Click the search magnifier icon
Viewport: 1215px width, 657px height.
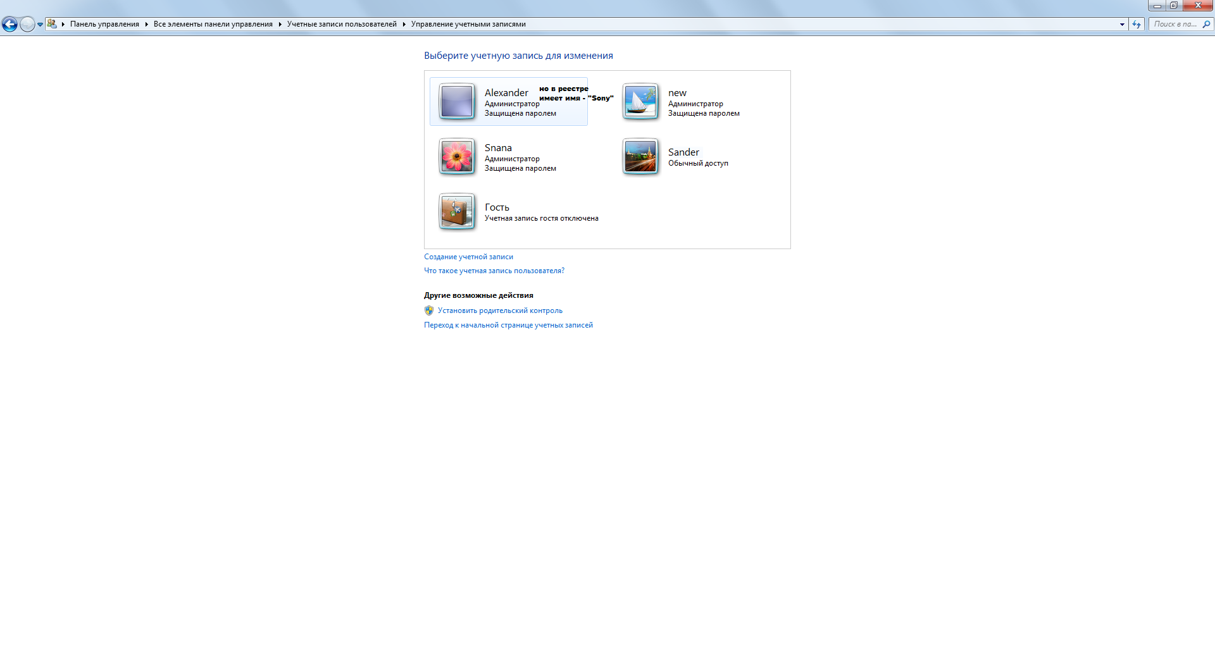[x=1206, y=24]
